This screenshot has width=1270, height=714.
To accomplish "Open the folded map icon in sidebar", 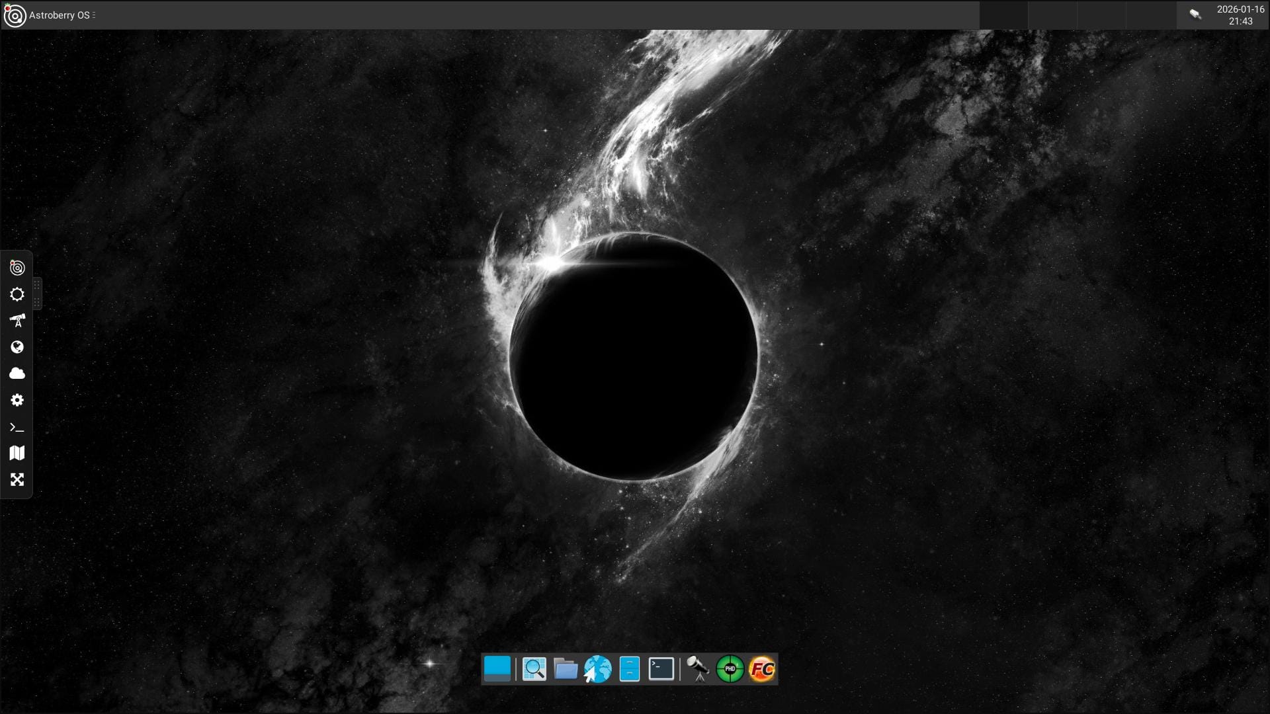I will pos(17,453).
